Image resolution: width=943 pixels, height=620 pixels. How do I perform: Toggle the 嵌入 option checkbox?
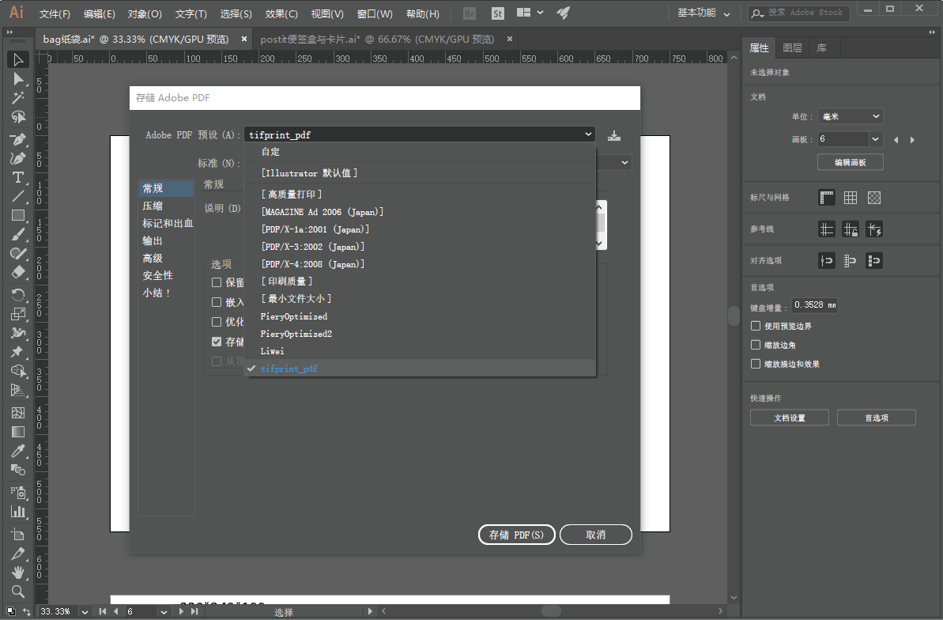(217, 302)
